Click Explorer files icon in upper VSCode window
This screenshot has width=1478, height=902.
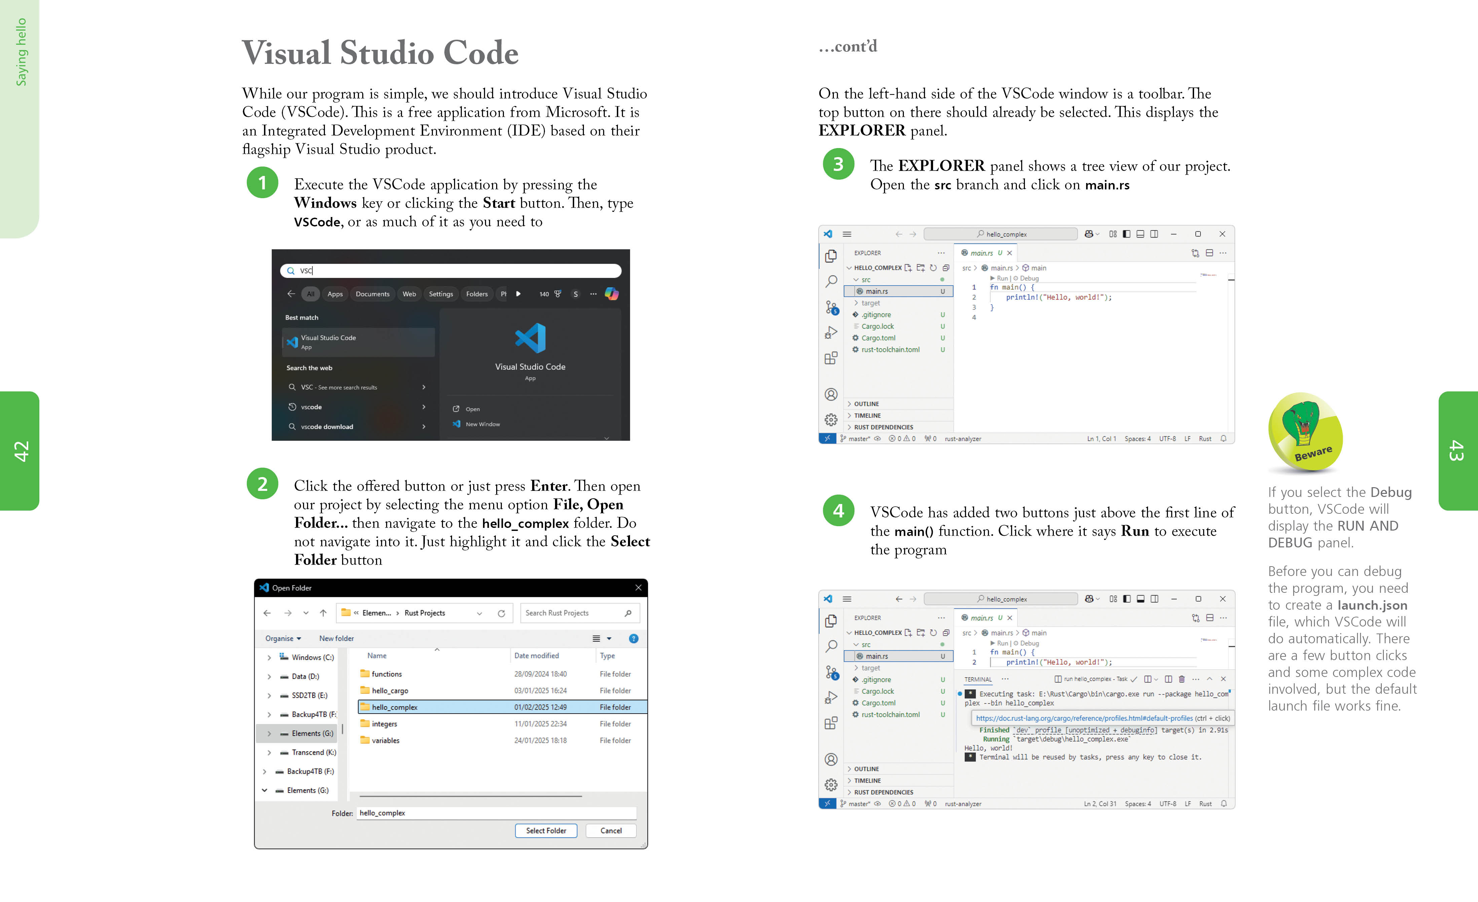click(x=831, y=256)
